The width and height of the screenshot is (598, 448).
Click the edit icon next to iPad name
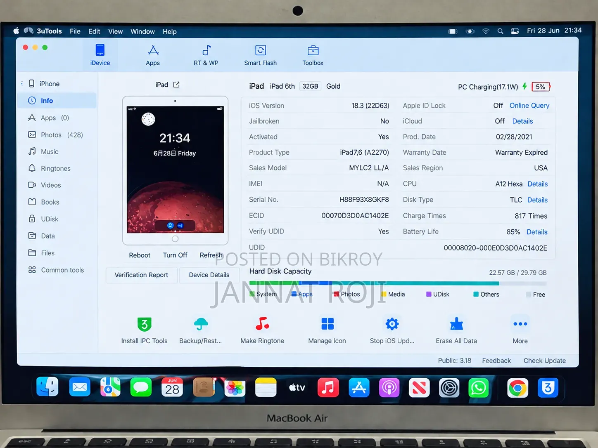pos(176,85)
